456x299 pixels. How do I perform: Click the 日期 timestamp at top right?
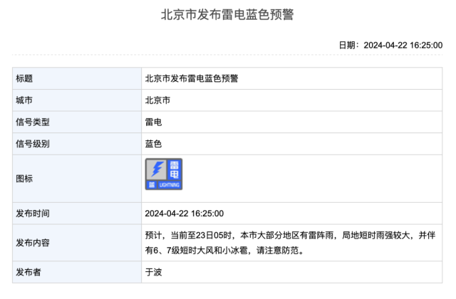coord(390,45)
